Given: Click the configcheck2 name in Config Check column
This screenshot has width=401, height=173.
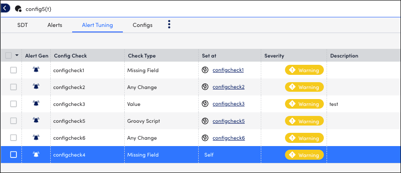Looking at the screenshot, I should (x=69, y=87).
